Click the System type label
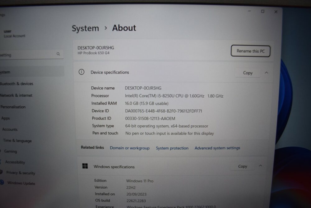311x208 pixels. [x=103, y=126]
